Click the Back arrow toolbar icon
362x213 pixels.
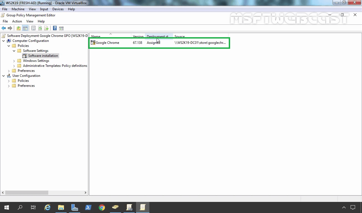[4, 28]
